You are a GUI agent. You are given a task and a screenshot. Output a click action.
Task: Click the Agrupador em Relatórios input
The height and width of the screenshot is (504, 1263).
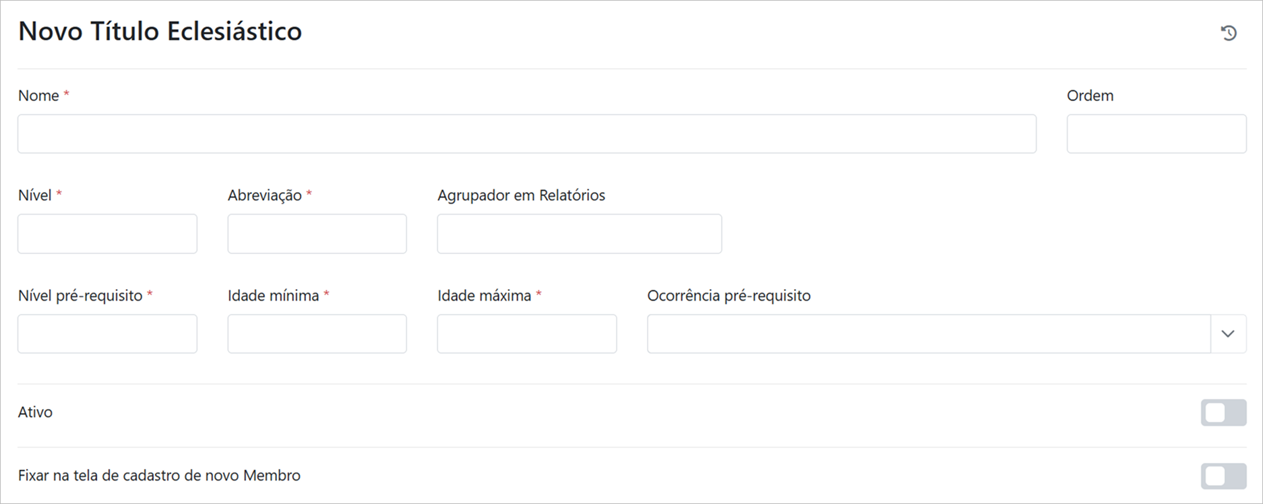(579, 234)
